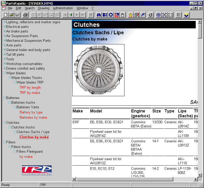Go to next page arrow icon
Viewport: 204px width, 188px height.
click(77, 15)
